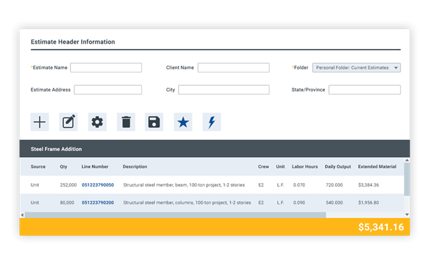Open the gear settings icon
This screenshot has height=265, width=430.
pos(97,122)
